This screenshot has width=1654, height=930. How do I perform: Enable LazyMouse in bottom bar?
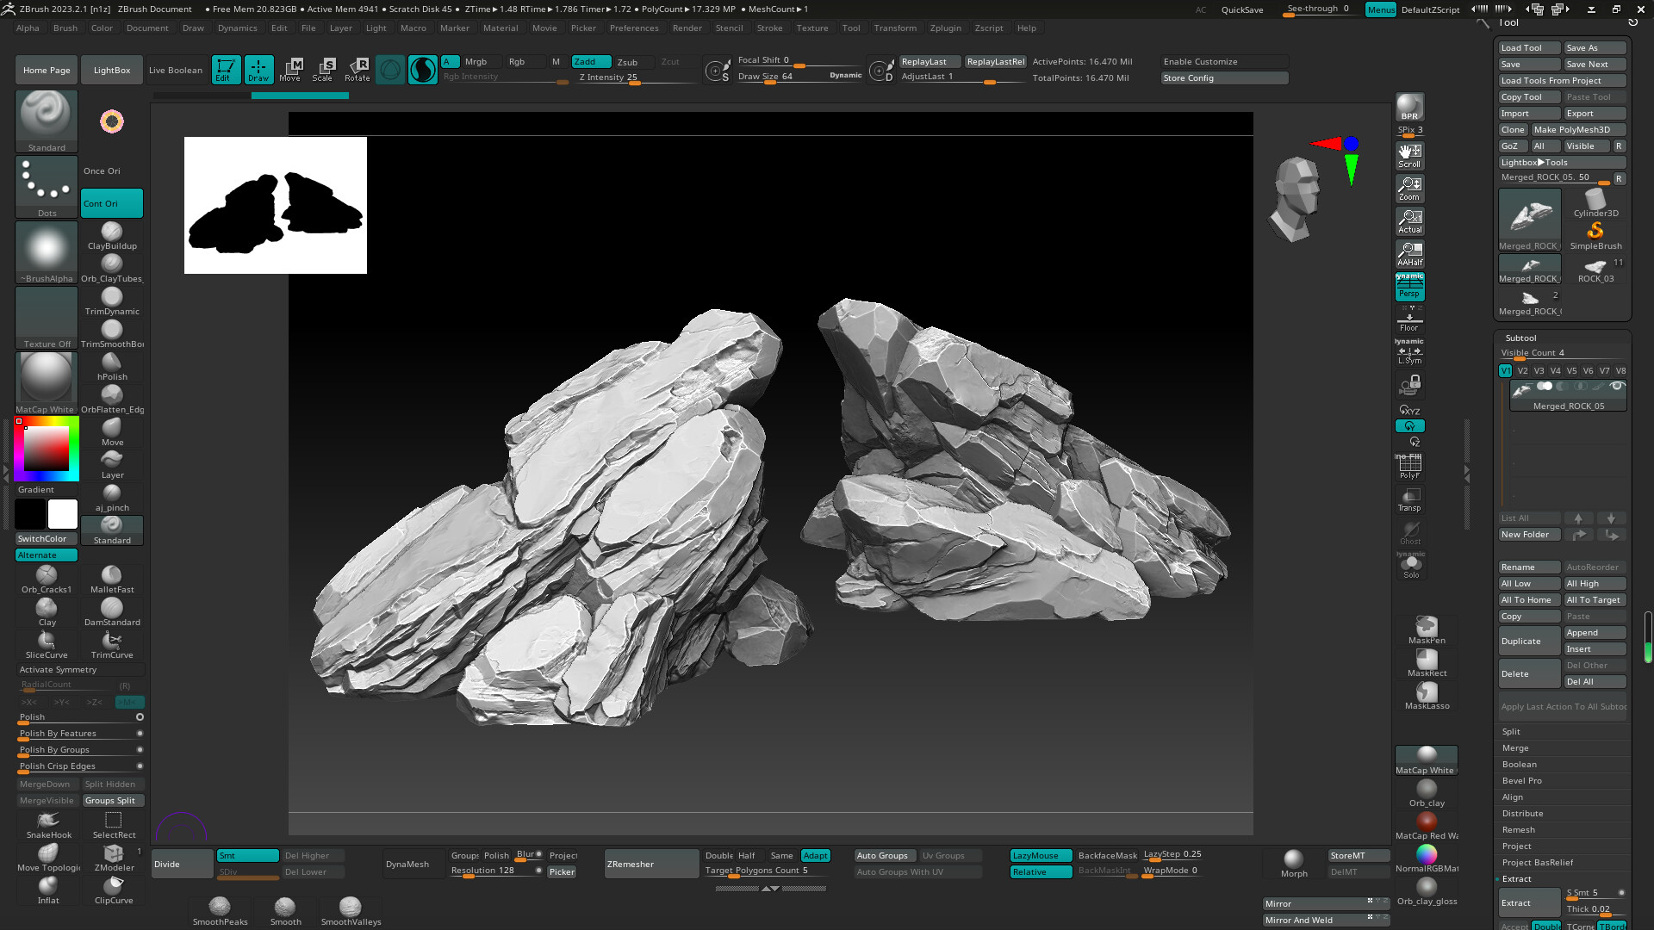[1040, 855]
